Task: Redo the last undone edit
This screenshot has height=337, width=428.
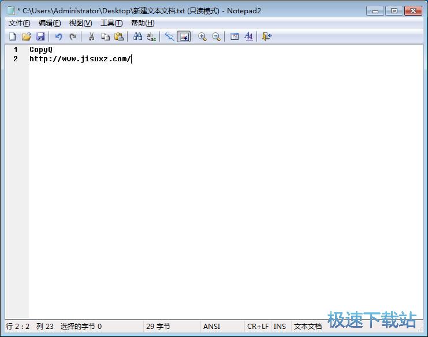Action: pos(73,36)
